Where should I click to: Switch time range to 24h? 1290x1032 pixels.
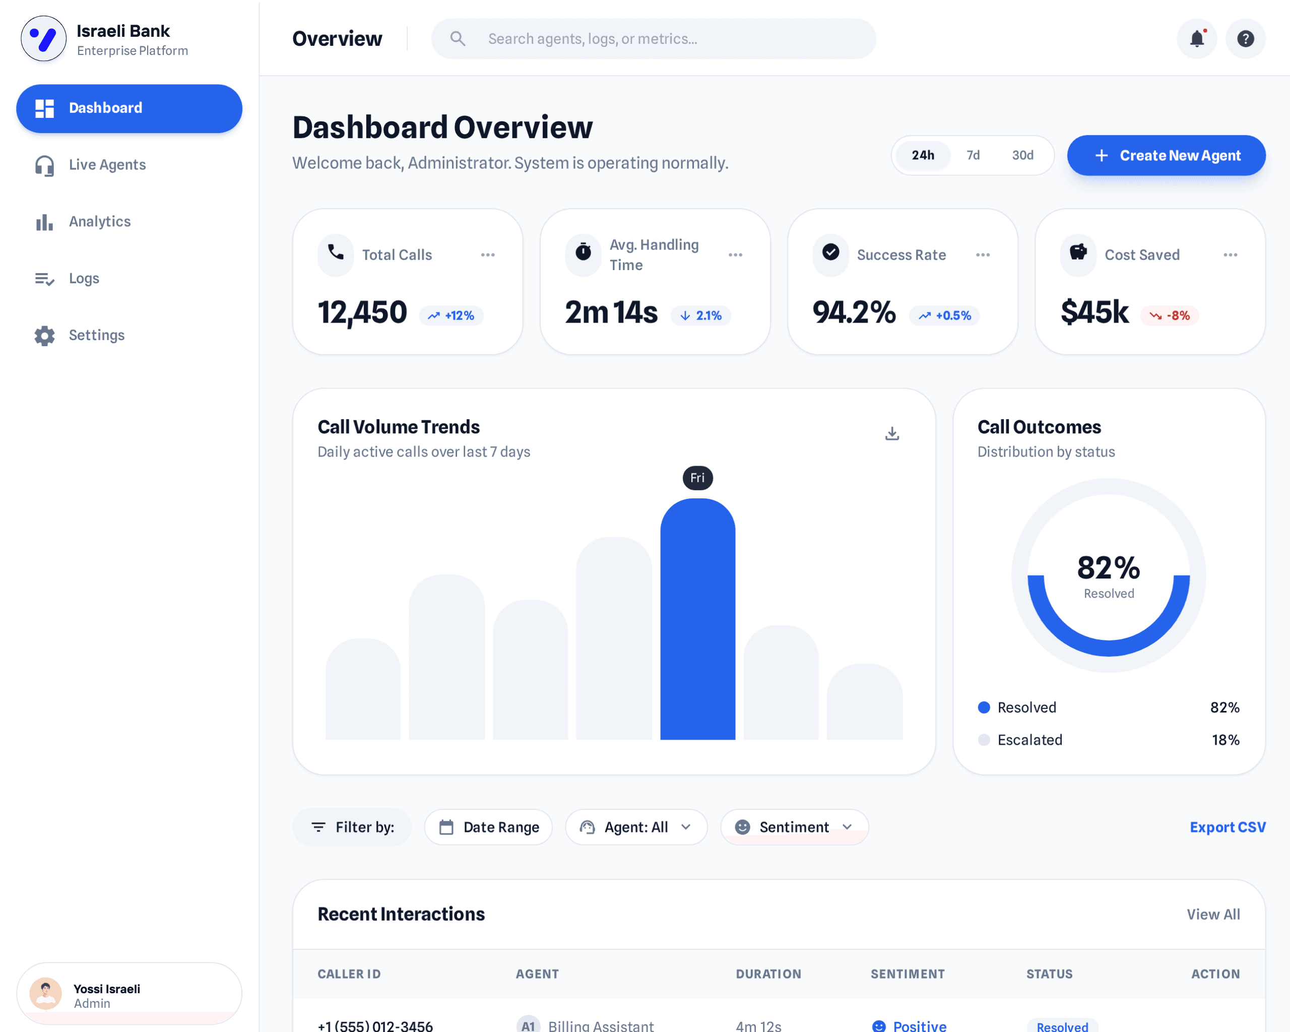pyautogui.click(x=922, y=155)
